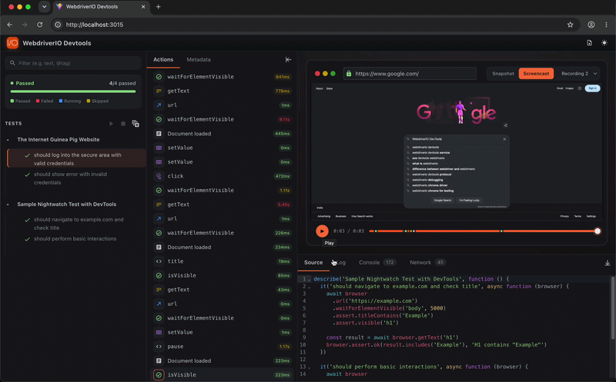Go back with browser back arrow
Screen dimensions: 616x382
click(x=10, y=25)
